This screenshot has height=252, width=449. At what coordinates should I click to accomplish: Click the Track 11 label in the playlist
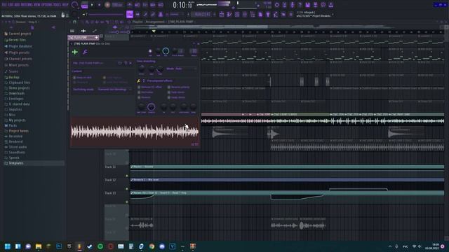(x=110, y=167)
